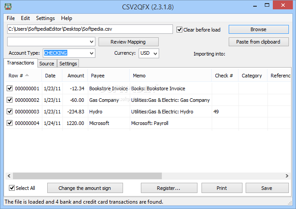This screenshot has height=209, width=296.
Task: Open the Help menu
Action: (66, 18)
